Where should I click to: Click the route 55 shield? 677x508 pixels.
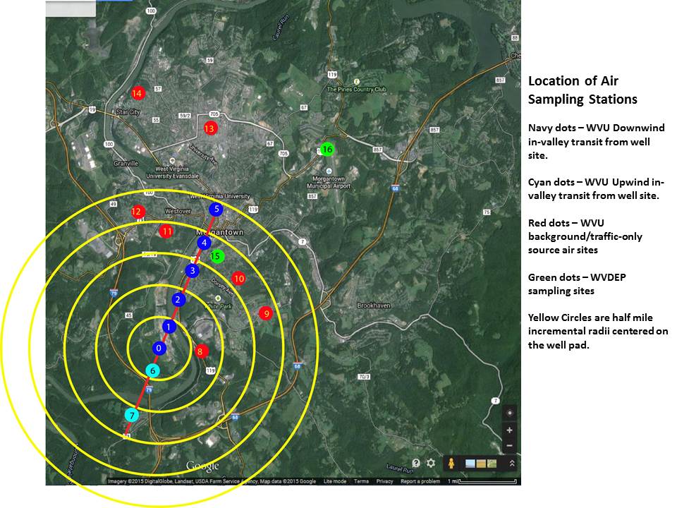(x=156, y=120)
